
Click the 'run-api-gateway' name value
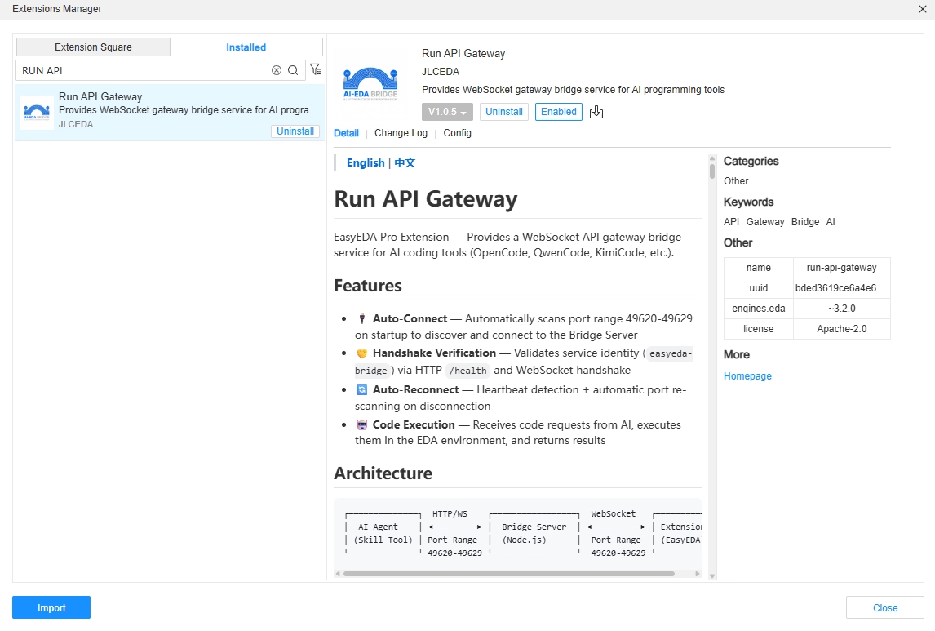pyautogui.click(x=841, y=268)
